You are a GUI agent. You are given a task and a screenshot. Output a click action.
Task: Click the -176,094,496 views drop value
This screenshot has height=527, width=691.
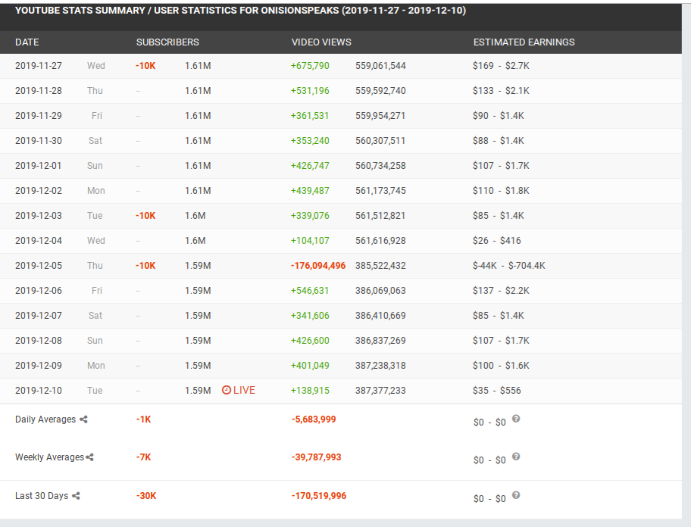click(x=318, y=266)
